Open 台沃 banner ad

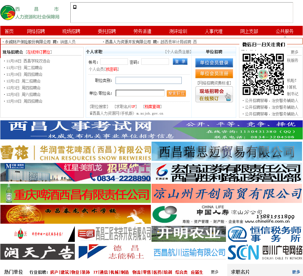38,234
